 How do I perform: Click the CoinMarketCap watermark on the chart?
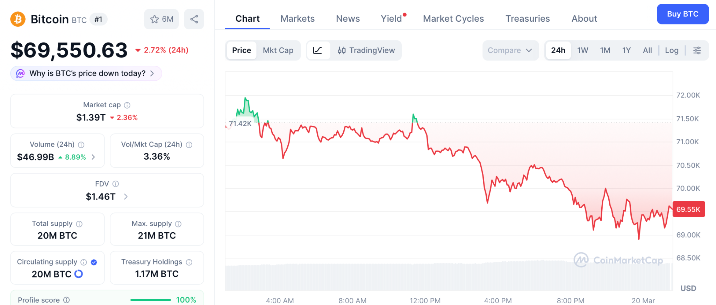coord(618,260)
